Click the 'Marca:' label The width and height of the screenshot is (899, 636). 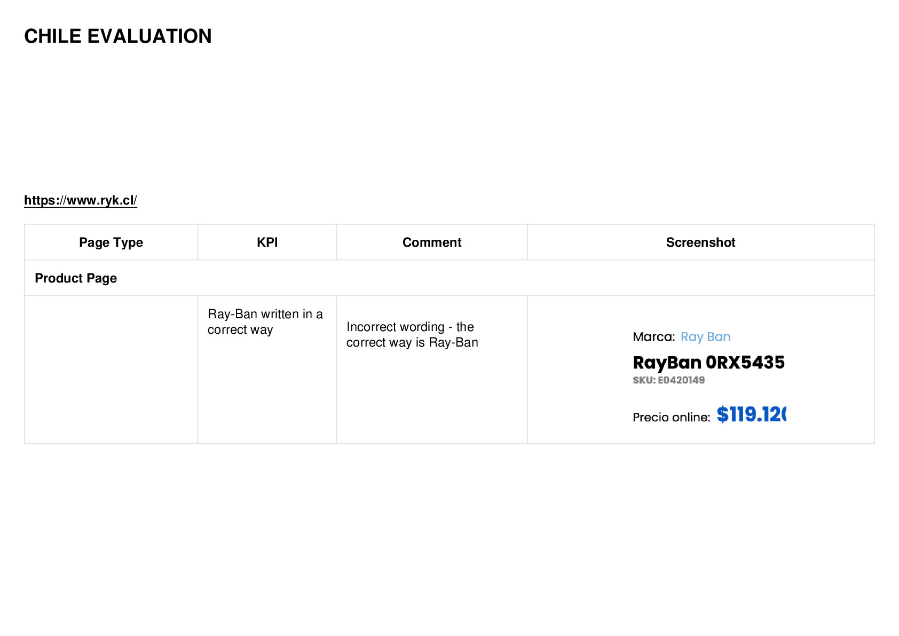654,337
